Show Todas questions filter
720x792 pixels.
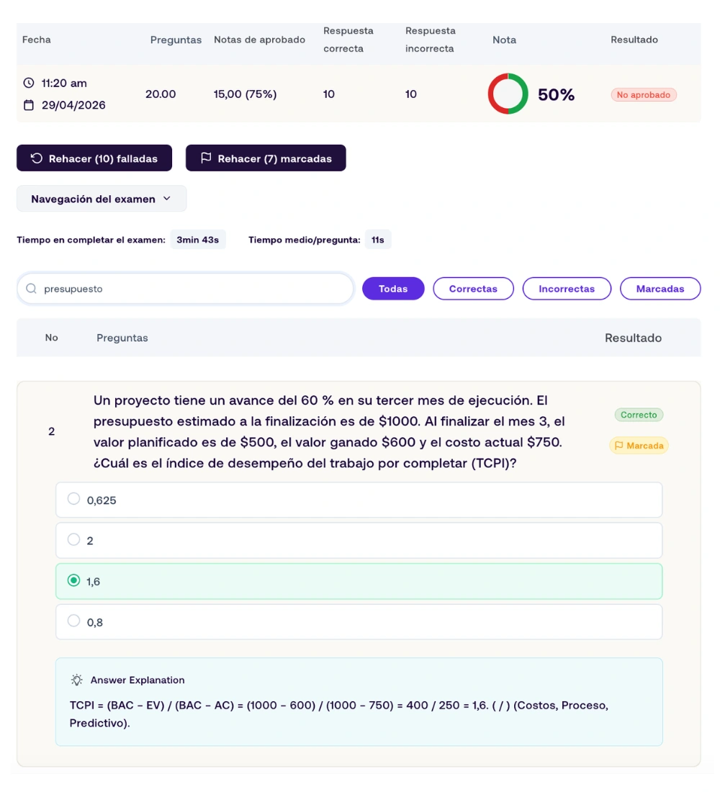point(393,289)
